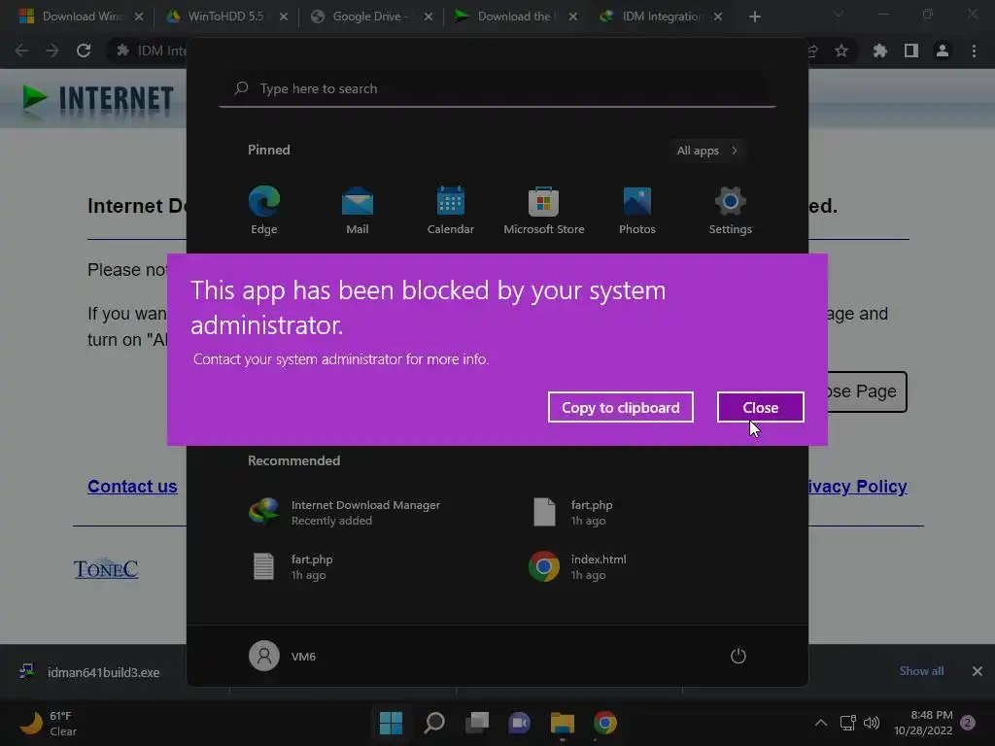Switch to Chrome in taskbar
This screenshot has width=995, height=746.
(605, 723)
